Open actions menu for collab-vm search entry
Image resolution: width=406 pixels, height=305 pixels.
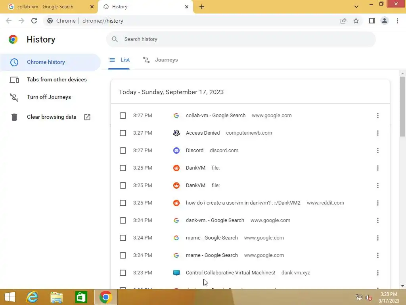pyautogui.click(x=378, y=116)
